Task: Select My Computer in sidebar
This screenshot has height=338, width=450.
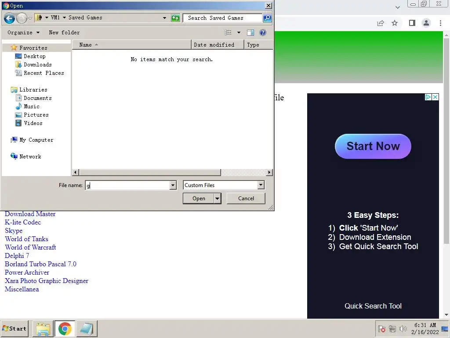Action: (x=36, y=140)
